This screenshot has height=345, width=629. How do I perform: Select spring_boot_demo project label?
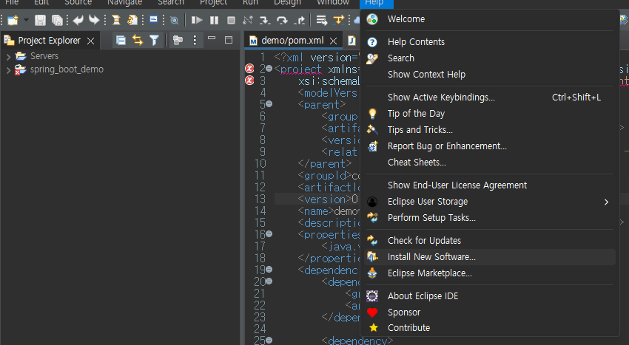pyautogui.click(x=67, y=69)
